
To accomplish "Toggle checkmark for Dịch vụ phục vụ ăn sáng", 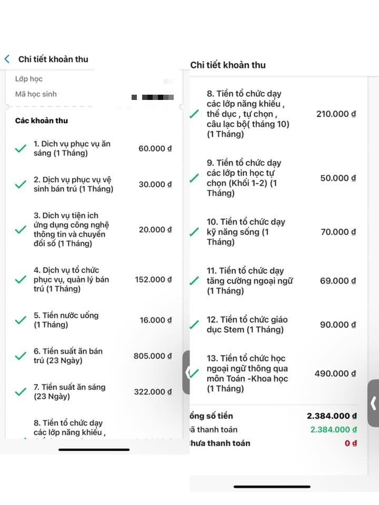I will click(21, 149).
